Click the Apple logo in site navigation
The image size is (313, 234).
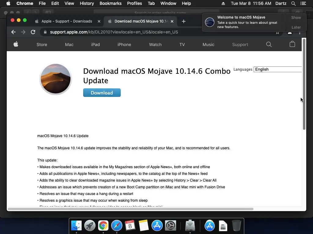[16, 44]
